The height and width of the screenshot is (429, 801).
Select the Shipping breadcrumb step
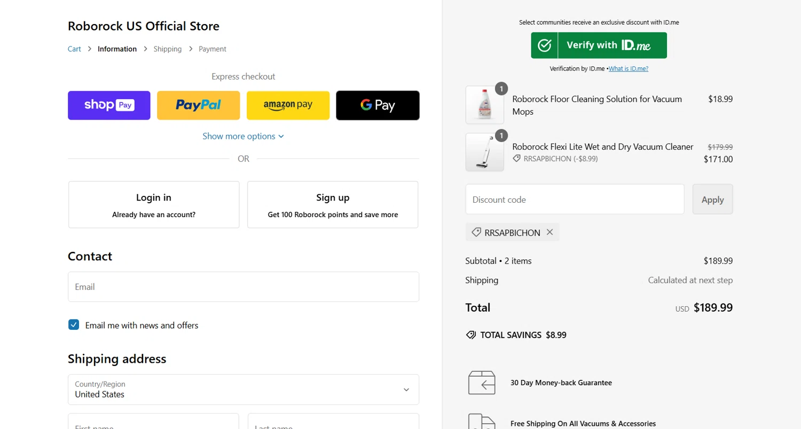click(x=168, y=49)
